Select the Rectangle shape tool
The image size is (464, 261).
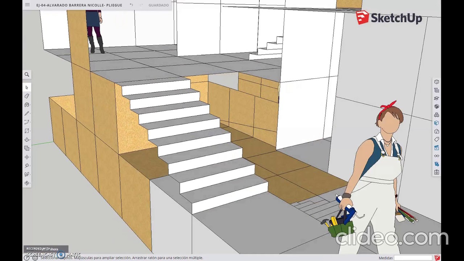click(x=27, y=131)
